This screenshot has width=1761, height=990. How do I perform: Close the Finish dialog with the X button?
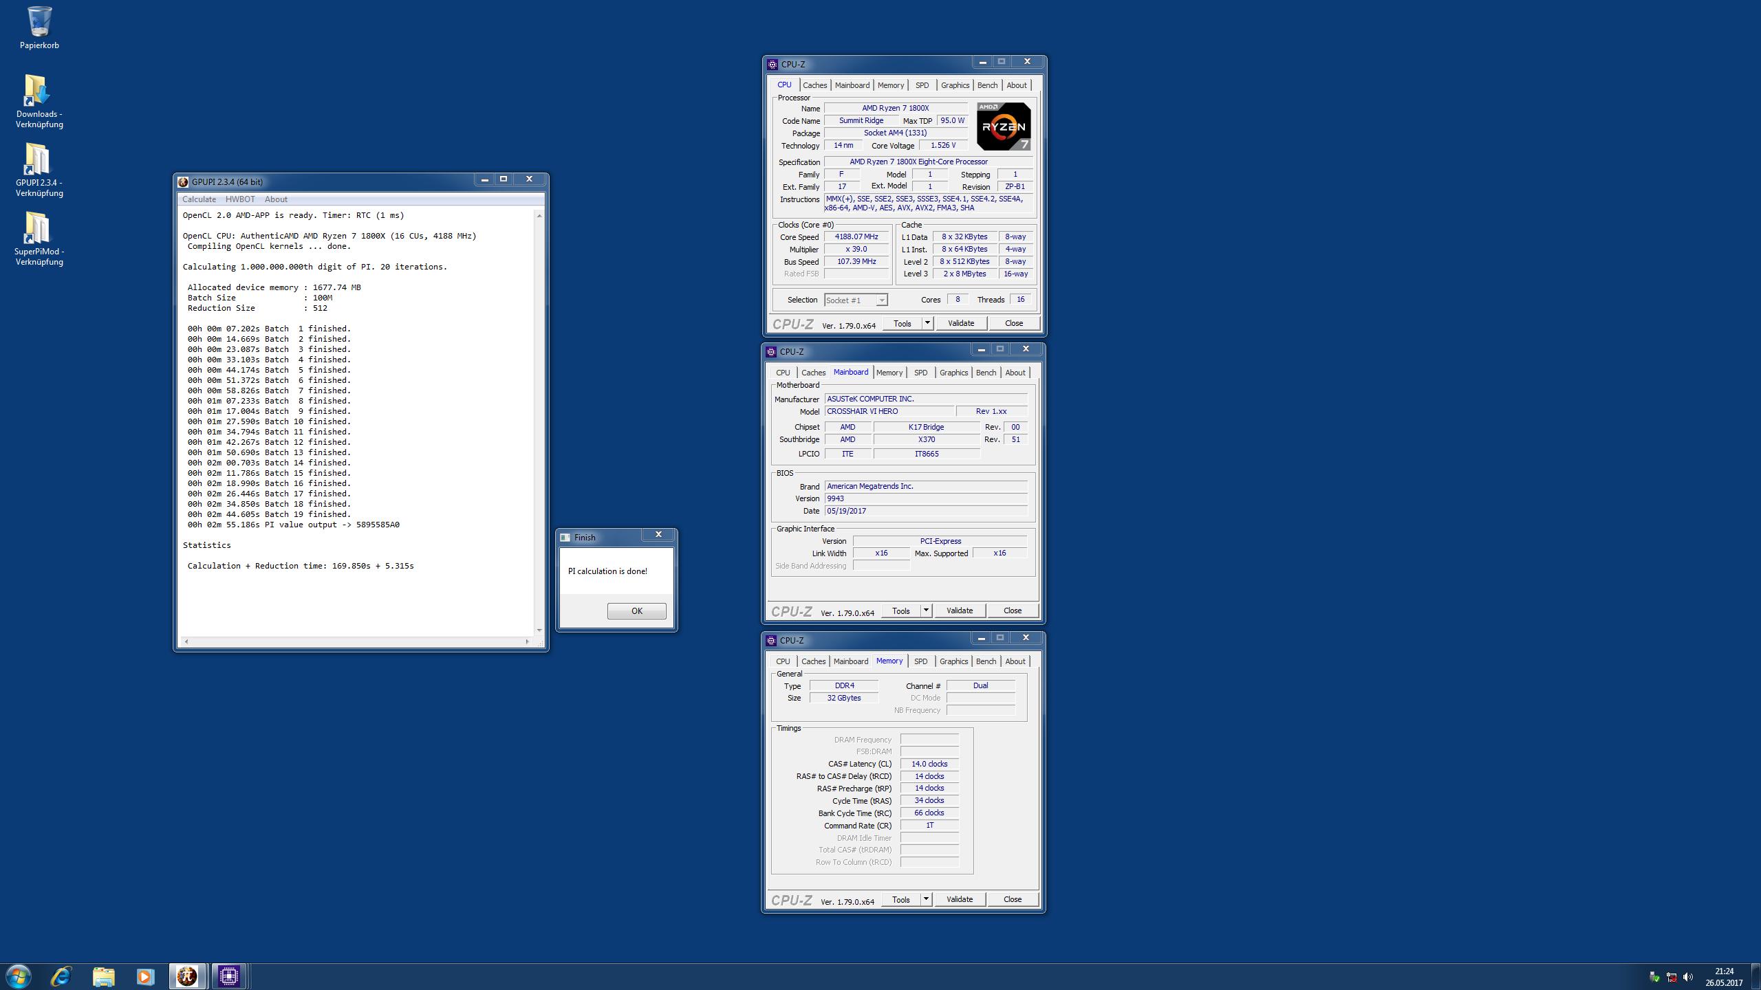(x=658, y=535)
